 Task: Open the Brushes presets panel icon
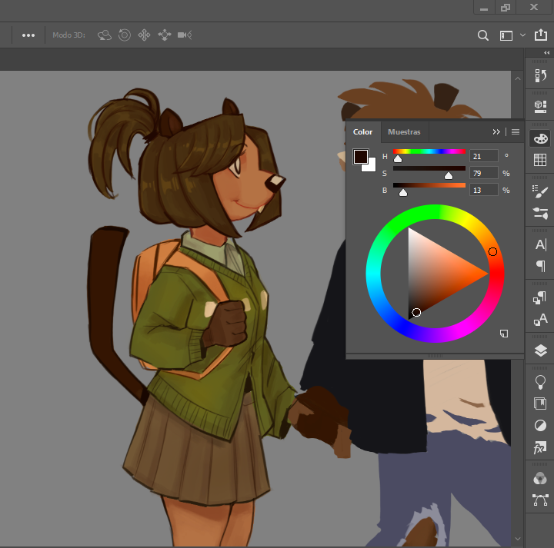click(540, 213)
